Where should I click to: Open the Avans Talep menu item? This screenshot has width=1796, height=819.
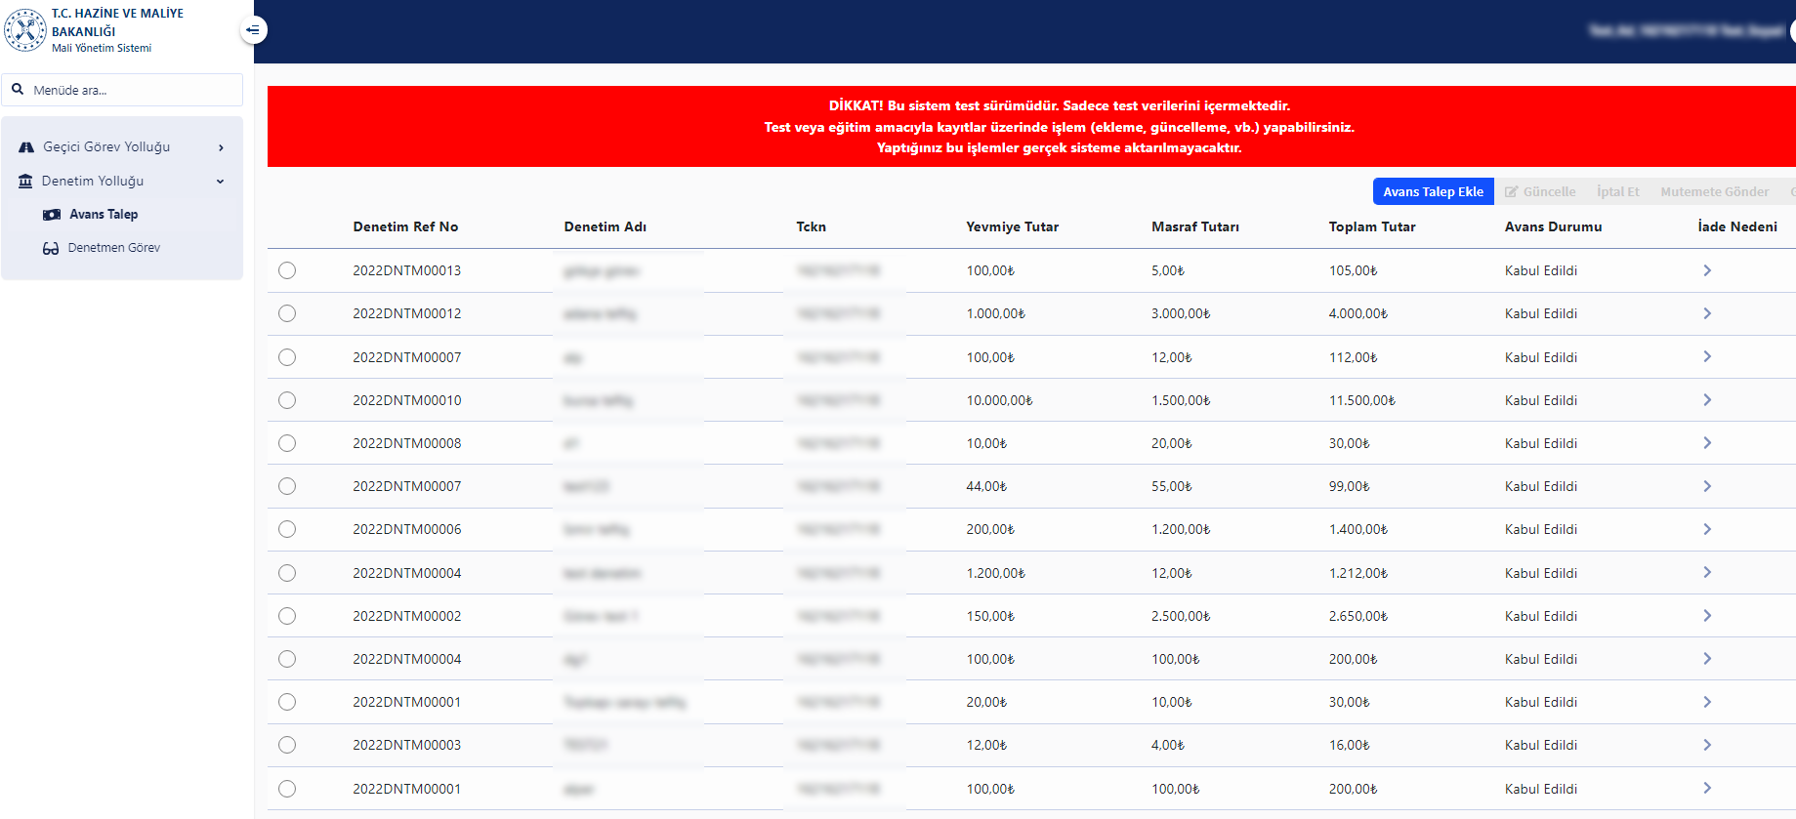(104, 215)
